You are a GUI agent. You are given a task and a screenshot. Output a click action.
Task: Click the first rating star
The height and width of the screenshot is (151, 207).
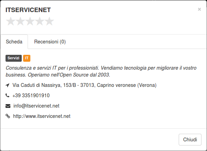pos(11,21)
